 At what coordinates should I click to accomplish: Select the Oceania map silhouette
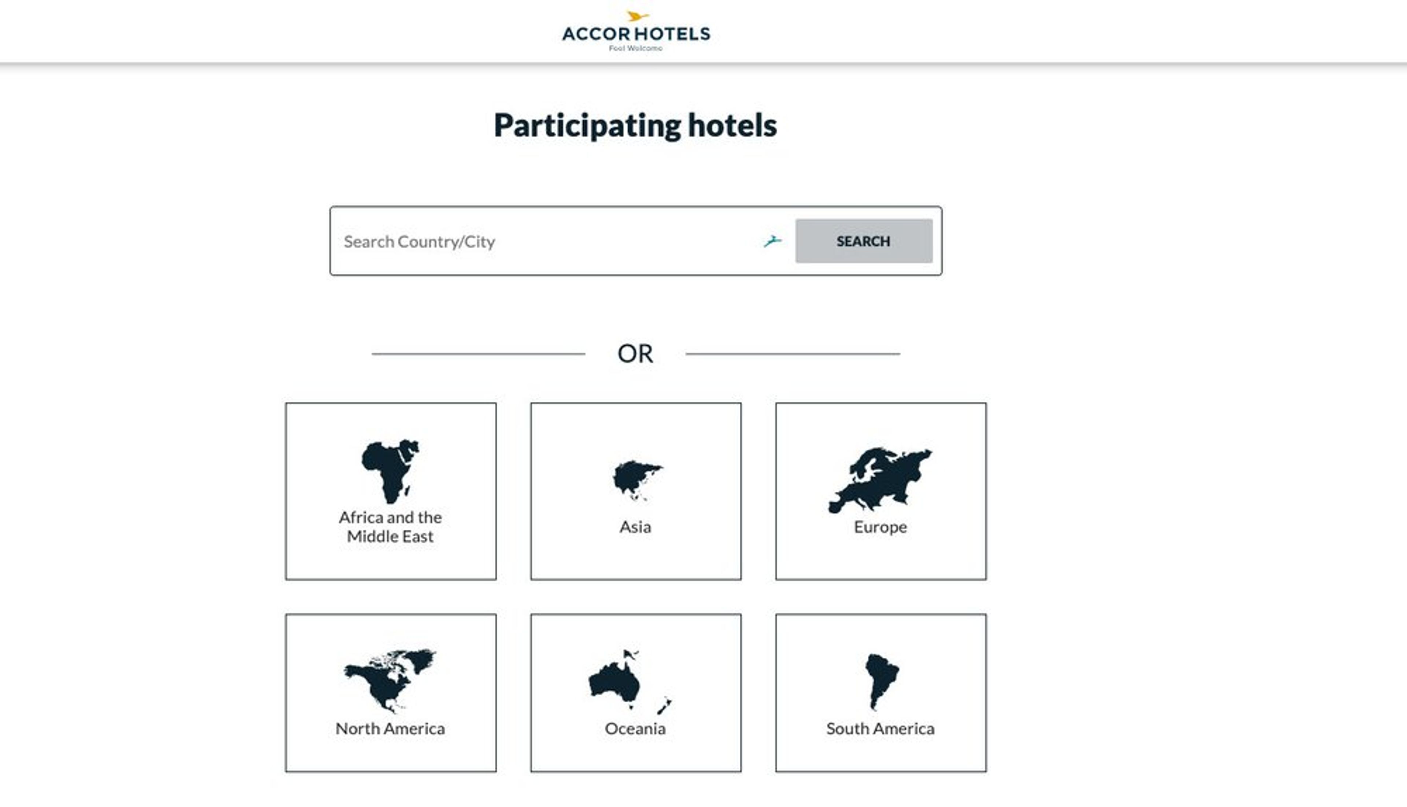click(x=630, y=682)
